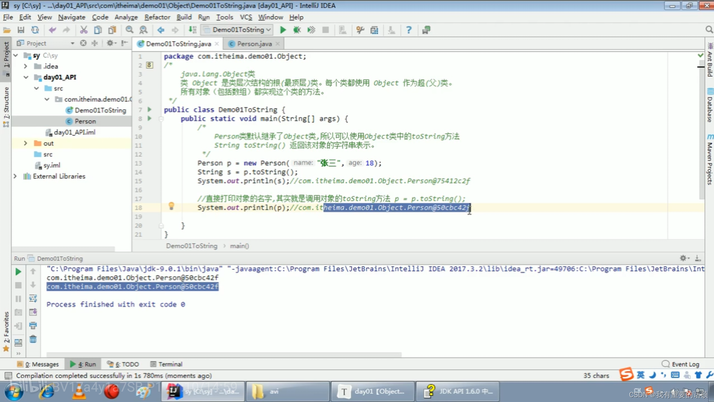Open the run configuration dropdown Demo01ToString
714x402 pixels.
coord(237,30)
